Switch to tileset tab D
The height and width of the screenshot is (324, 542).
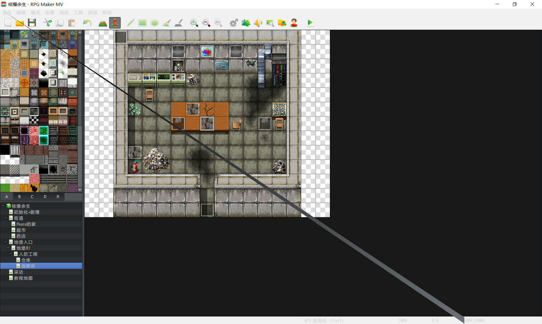(x=45, y=196)
